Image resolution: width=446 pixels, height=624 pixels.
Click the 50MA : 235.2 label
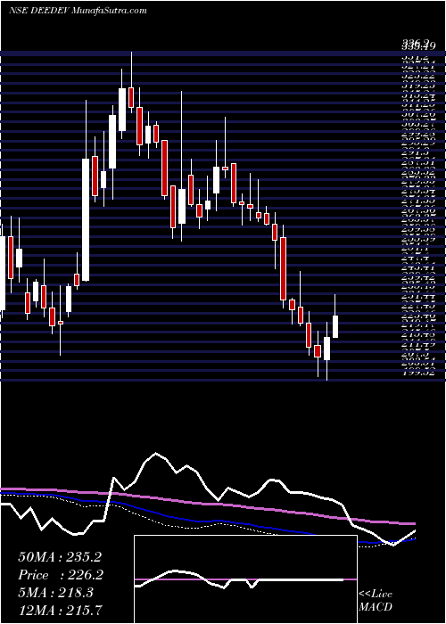click(x=61, y=557)
